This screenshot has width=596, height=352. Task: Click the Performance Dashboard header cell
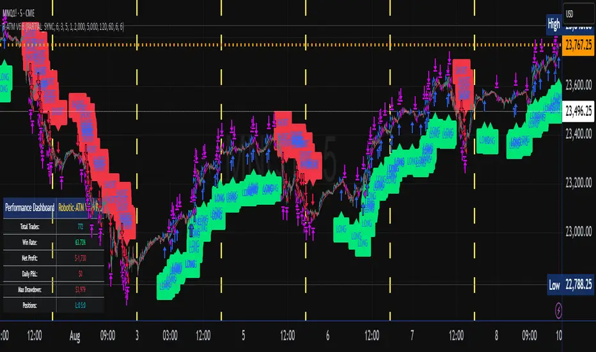tap(29, 208)
